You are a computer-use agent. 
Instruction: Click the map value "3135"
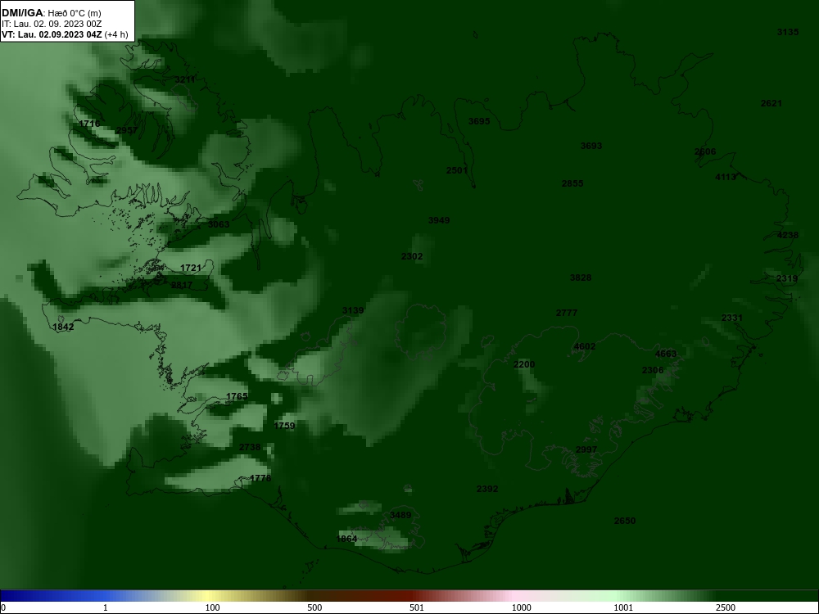coord(788,32)
